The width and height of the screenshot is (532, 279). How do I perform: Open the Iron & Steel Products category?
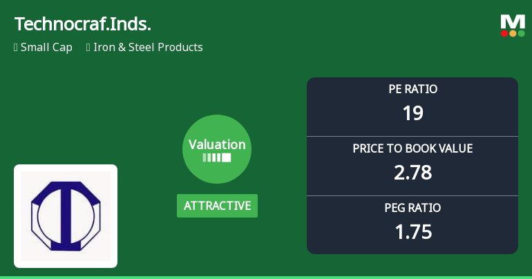[x=149, y=48]
